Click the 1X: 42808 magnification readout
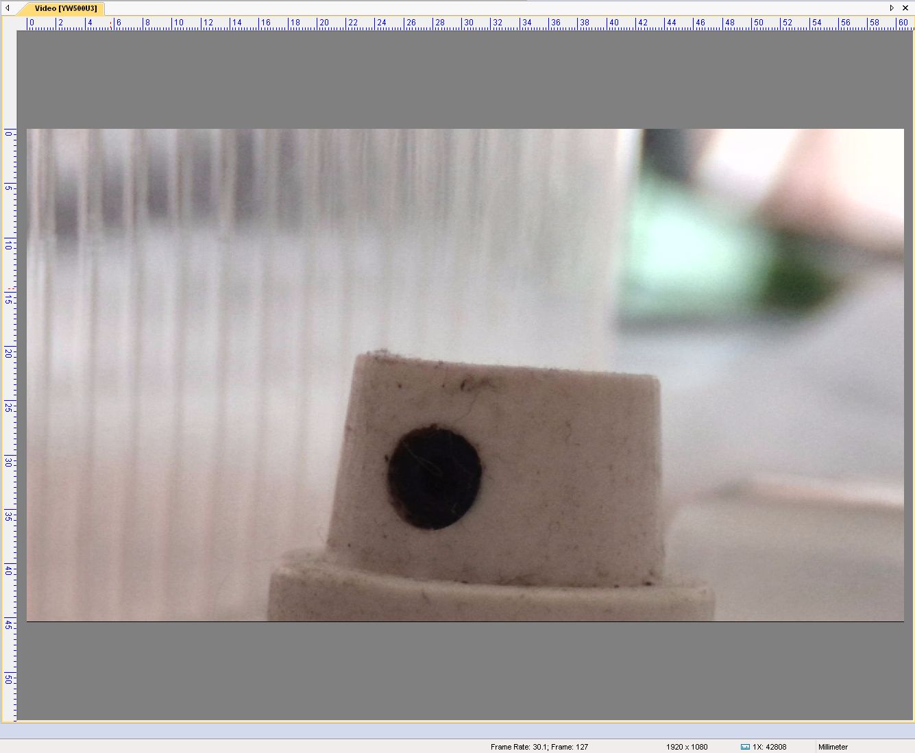 (769, 747)
